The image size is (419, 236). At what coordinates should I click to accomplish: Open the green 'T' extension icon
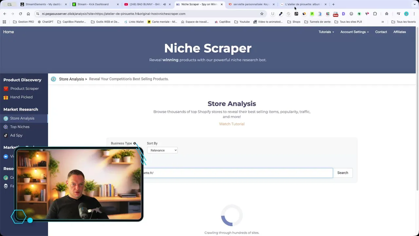312,14
